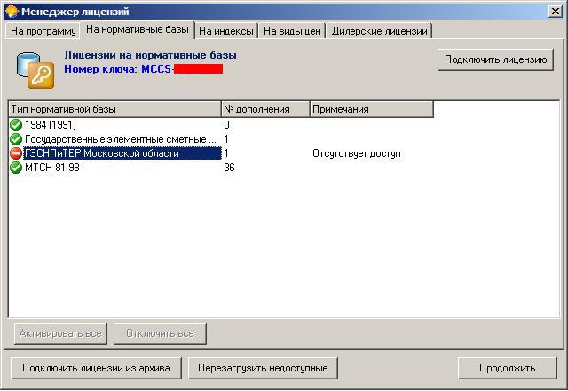
Task: Select the МТСН 81-98 row
Action: tap(221, 168)
